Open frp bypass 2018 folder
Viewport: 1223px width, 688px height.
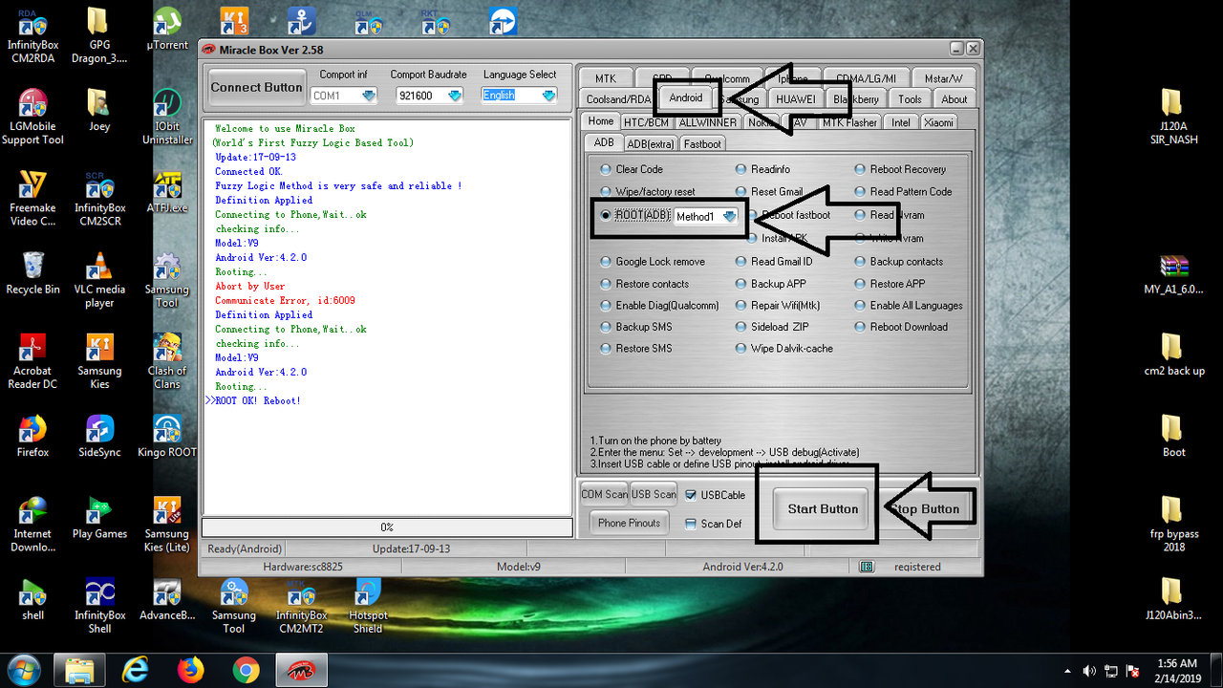point(1174,525)
